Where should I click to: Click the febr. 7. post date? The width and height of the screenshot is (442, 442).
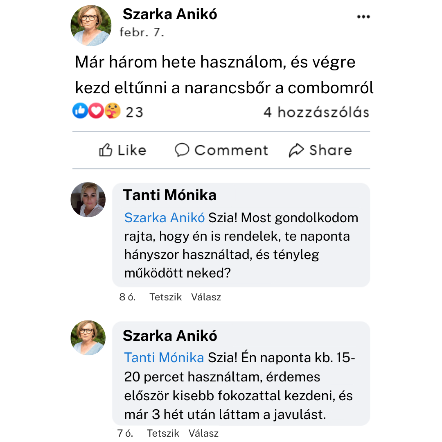(142, 33)
